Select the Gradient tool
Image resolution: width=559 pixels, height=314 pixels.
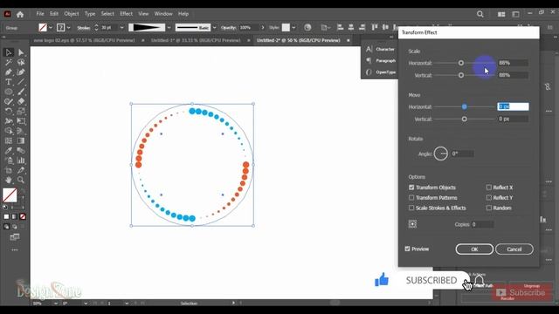21,140
